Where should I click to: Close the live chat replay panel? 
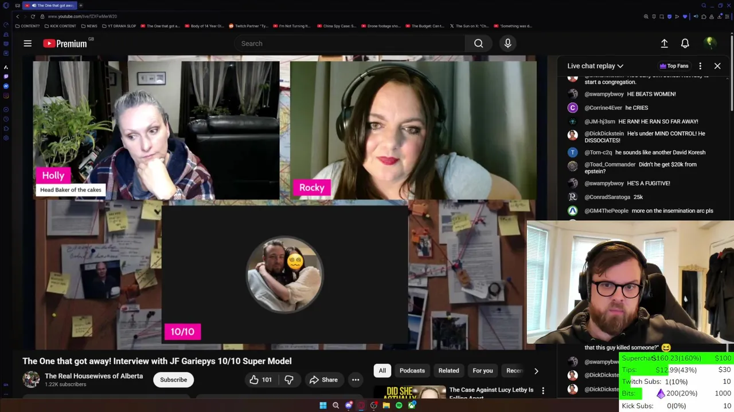pyautogui.click(x=717, y=66)
